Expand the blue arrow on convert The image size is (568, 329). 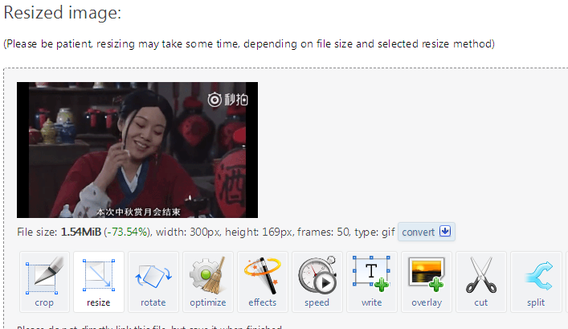pyautogui.click(x=445, y=231)
